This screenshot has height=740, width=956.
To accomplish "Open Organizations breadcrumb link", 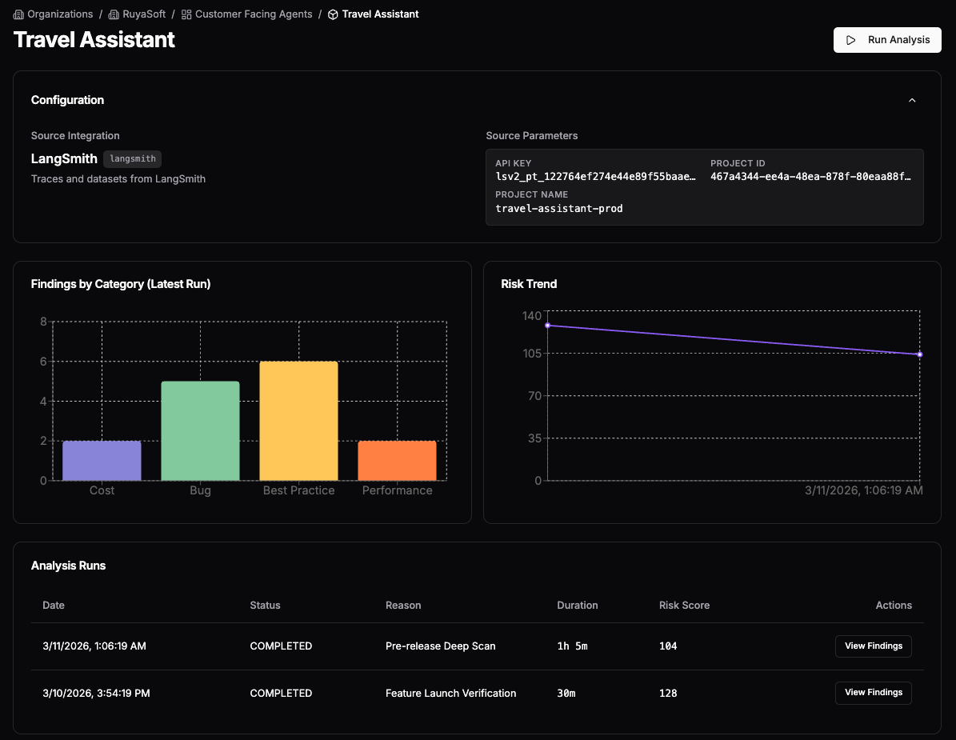I will [58, 14].
